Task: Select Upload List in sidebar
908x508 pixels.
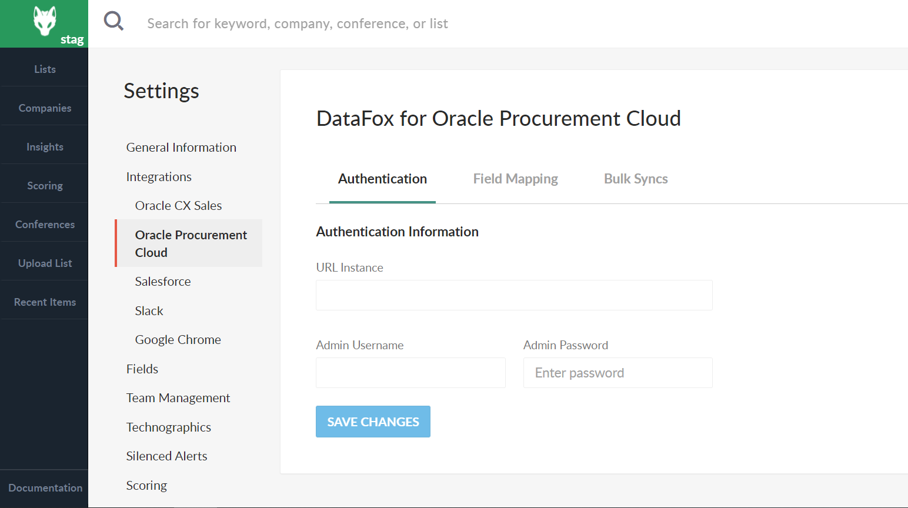Action: [45, 263]
